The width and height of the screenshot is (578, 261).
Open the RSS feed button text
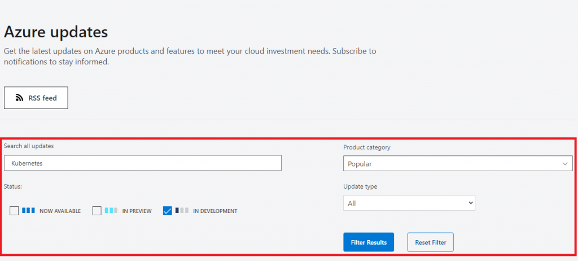click(x=43, y=98)
